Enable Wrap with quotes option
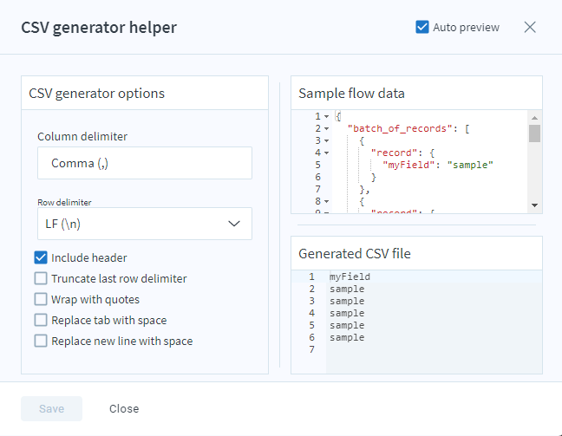562x436 pixels. (41, 299)
